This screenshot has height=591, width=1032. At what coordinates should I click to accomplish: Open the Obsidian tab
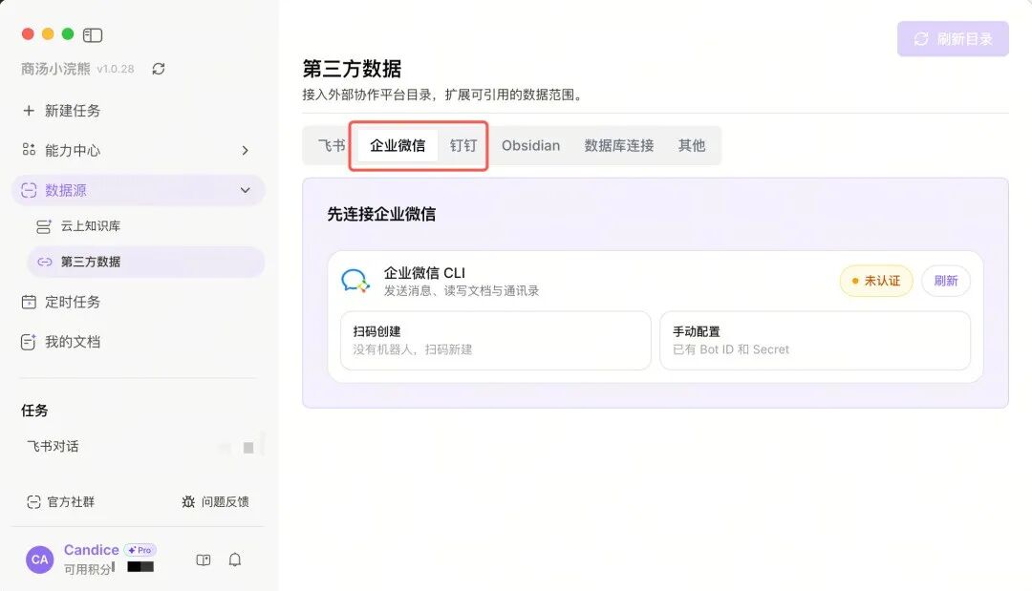click(x=531, y=145)
